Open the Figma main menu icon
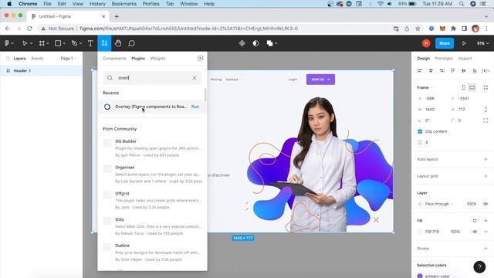The height and width of the screenshot is (278, 494). (7, 43)
